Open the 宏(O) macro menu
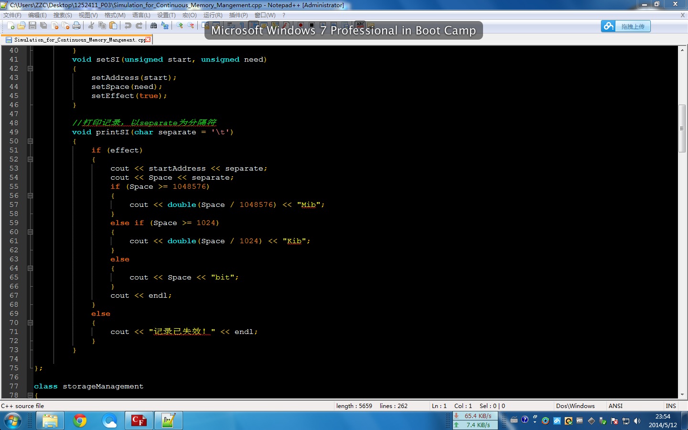Screen dimensions: 688x430 pyautogui.click(x=189, y=15)
